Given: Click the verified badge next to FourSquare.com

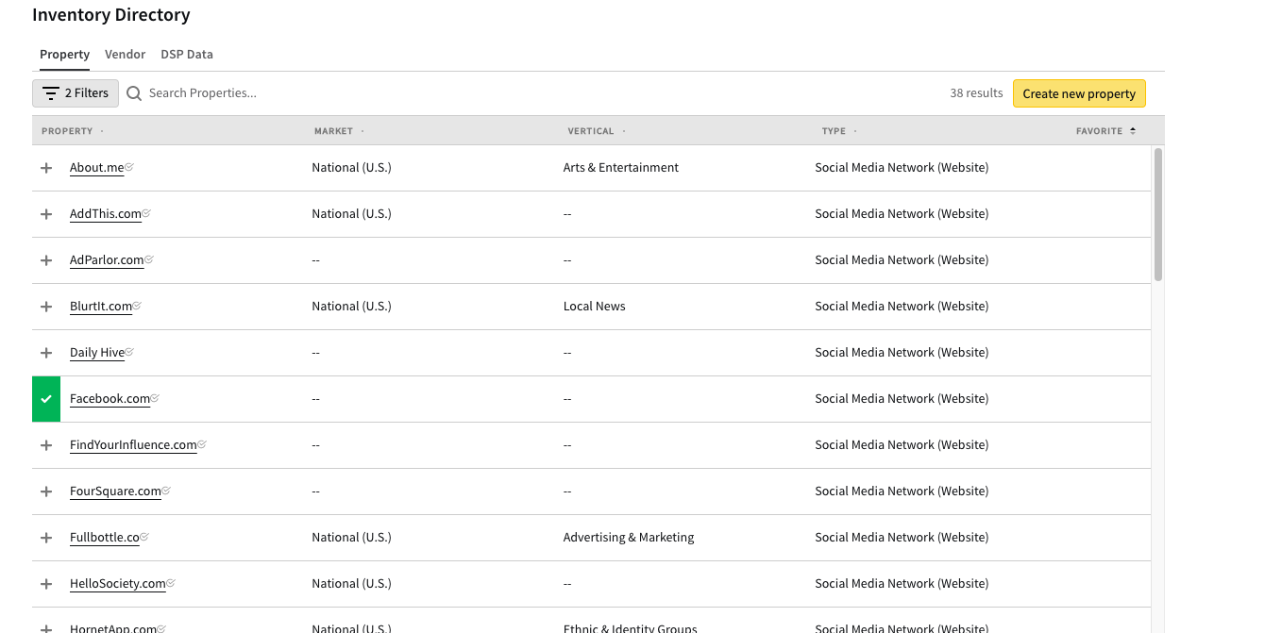Looking at the screenshot, I should [x=166, y=491].
